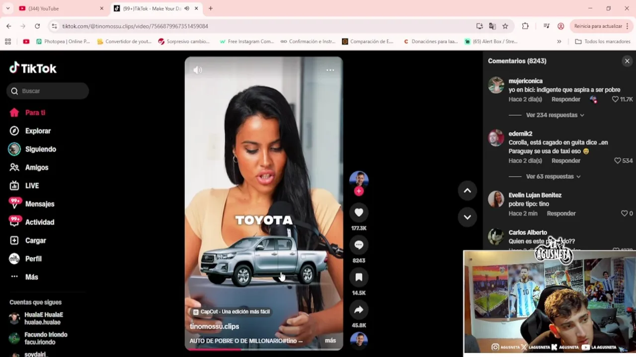Open the translate page icon
Screen dimensions: 636x357
492,26
